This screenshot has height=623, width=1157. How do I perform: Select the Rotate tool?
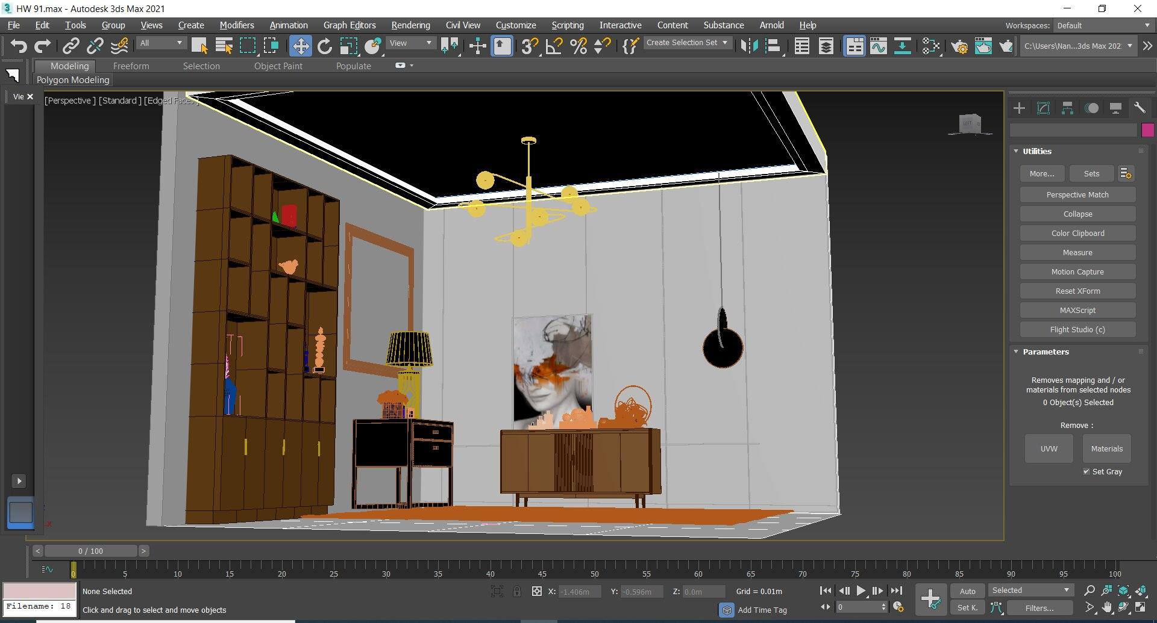pos(325,46)
